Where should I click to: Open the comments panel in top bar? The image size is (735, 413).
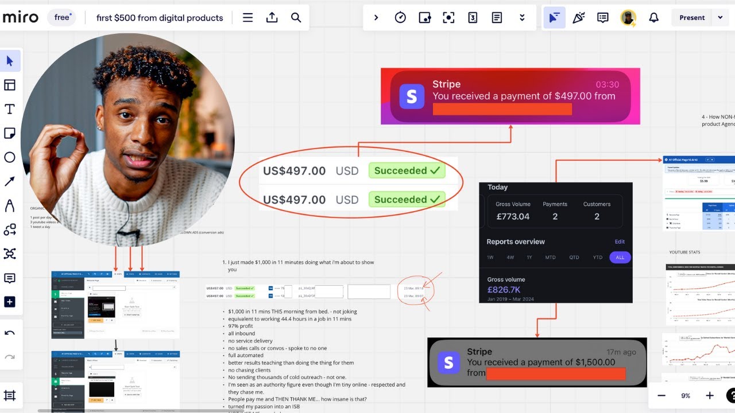[x=602, y=18]
